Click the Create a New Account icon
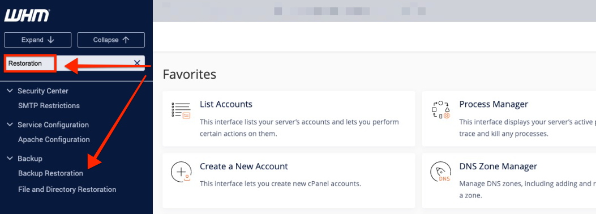596x214 pixels. 181,173
